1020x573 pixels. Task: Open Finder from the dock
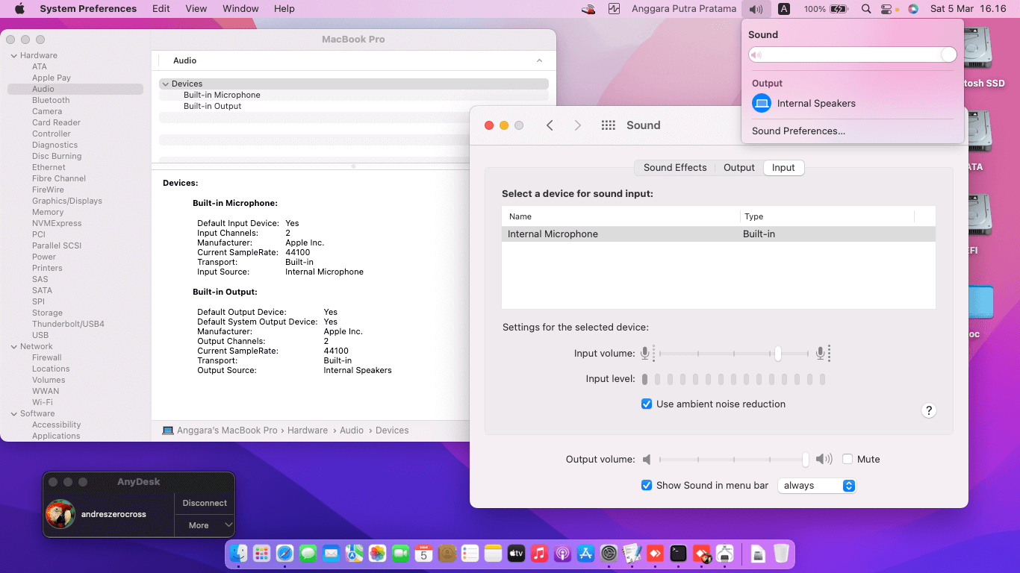click(x=238, y=554)
